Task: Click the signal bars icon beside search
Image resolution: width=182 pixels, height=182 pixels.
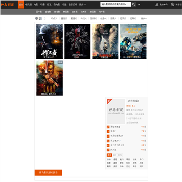Action: pyautogui.click(x=139, y=5)
